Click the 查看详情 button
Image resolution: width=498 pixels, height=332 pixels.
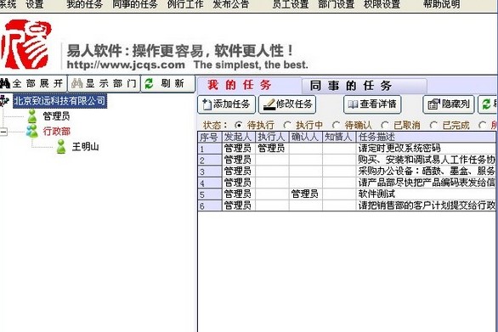click(x=372, y=104)
